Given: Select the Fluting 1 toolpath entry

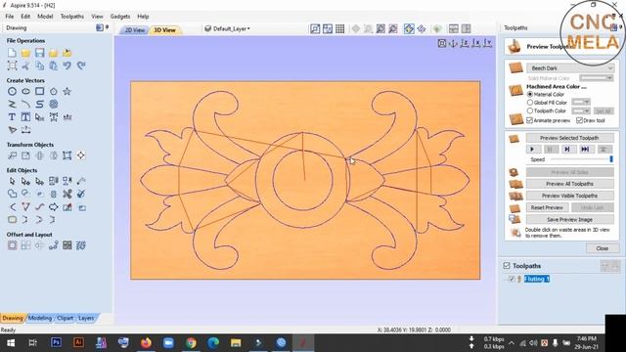Looking at the screenshot, I should click(x=537, y=279).
